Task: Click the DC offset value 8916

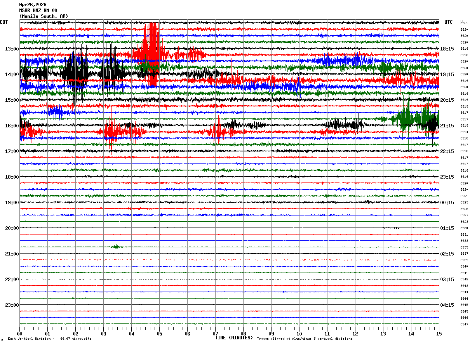Action: (x=464, y=151)
